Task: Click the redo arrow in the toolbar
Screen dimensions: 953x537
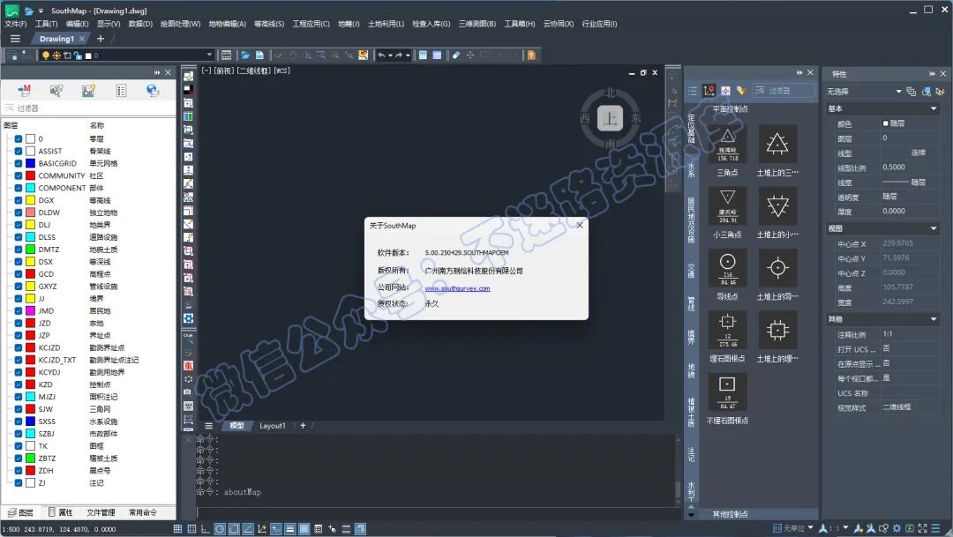Action: click(399, 56)
